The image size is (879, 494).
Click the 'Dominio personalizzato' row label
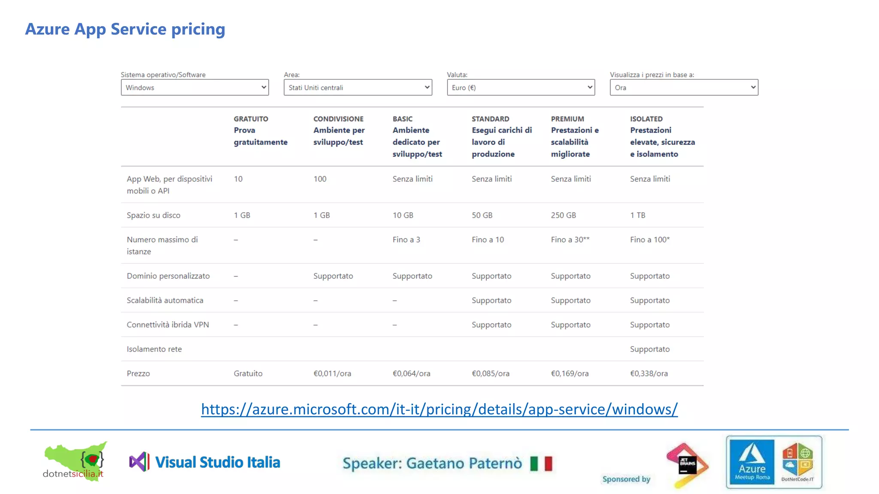168,276
